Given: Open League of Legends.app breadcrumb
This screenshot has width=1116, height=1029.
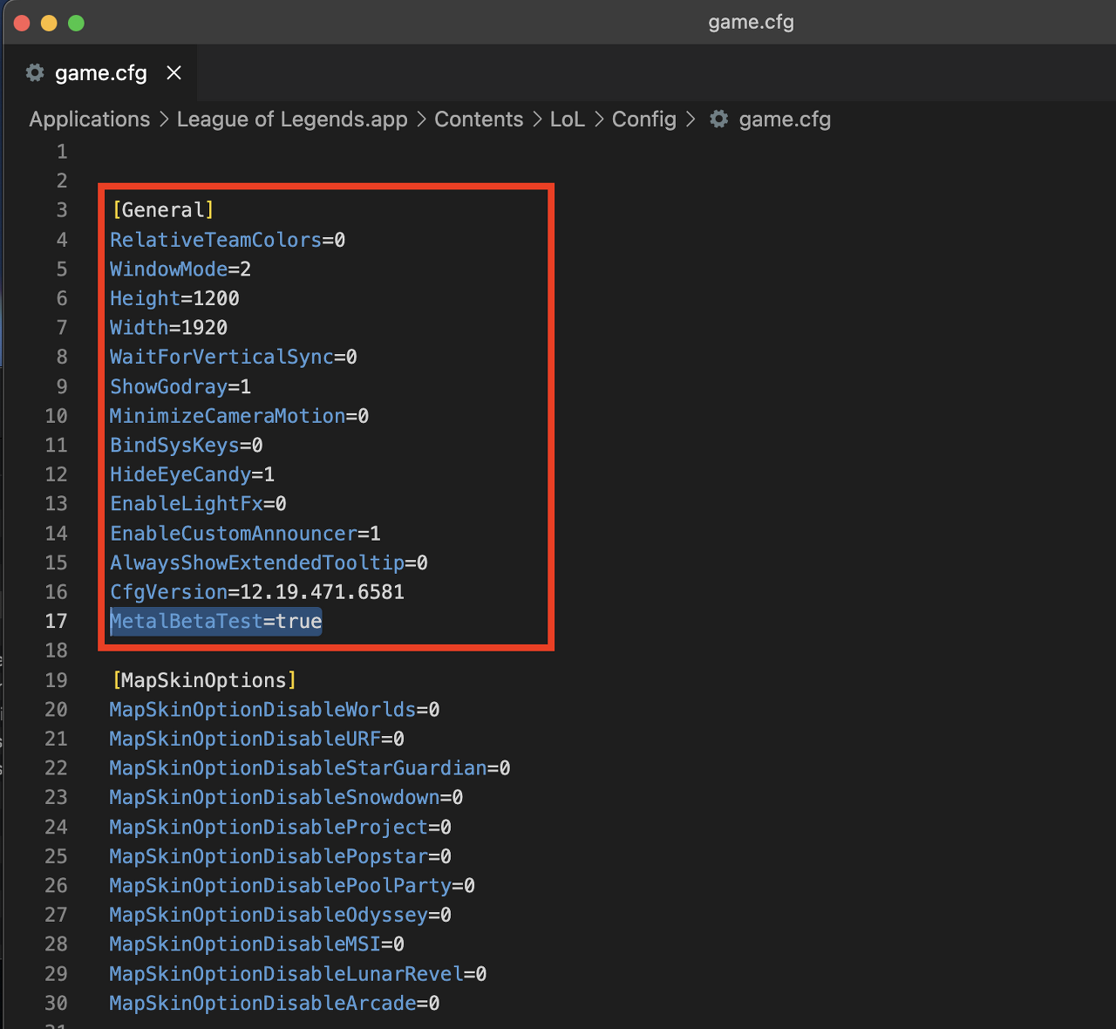Looking at the screenshot, I should coord(292,119).
